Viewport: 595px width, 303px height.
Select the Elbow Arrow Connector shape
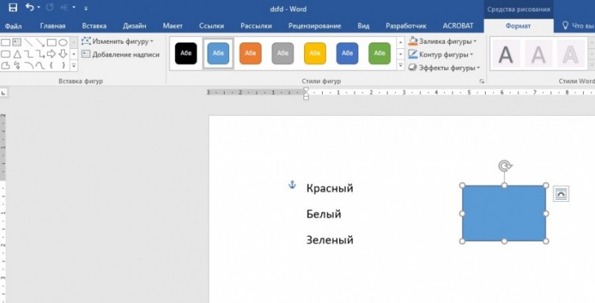[x=40, y=54]
